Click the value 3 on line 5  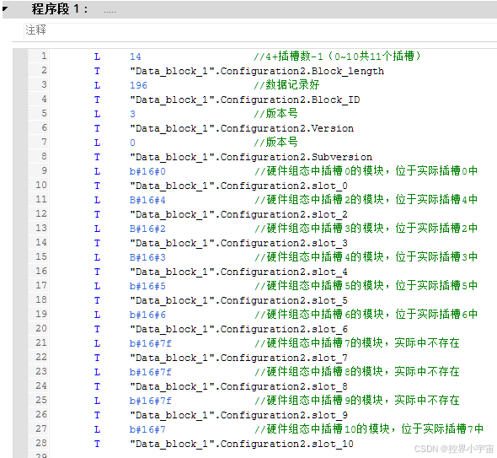[x=132, y=114]
